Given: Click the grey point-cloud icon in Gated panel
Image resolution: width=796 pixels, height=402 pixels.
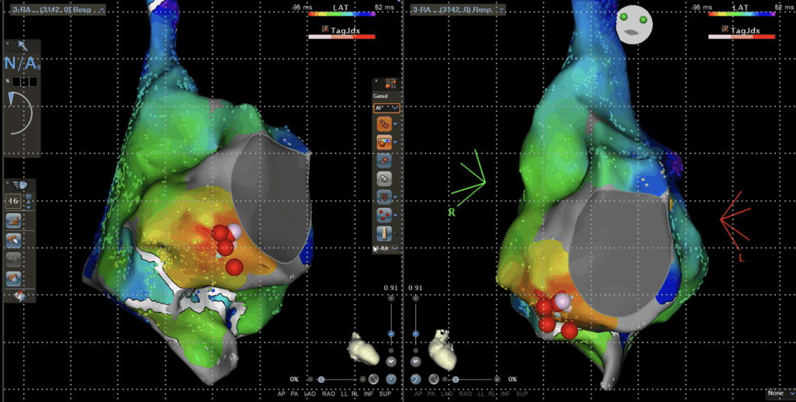Looking at the screenshot, I should click(384, 177).
